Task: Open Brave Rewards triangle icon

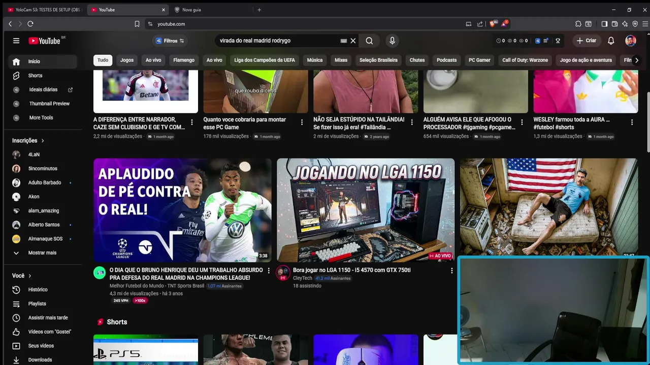Action: pos(504,24)
